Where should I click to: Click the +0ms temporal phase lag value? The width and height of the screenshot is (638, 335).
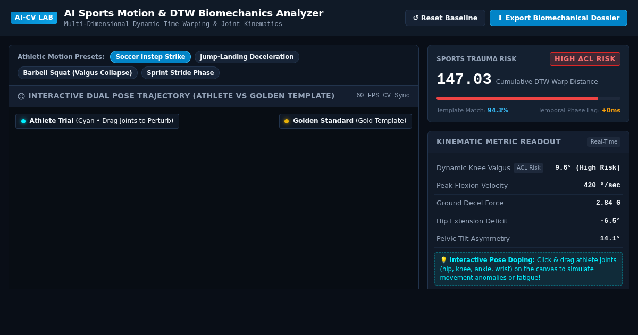[611, 111]
